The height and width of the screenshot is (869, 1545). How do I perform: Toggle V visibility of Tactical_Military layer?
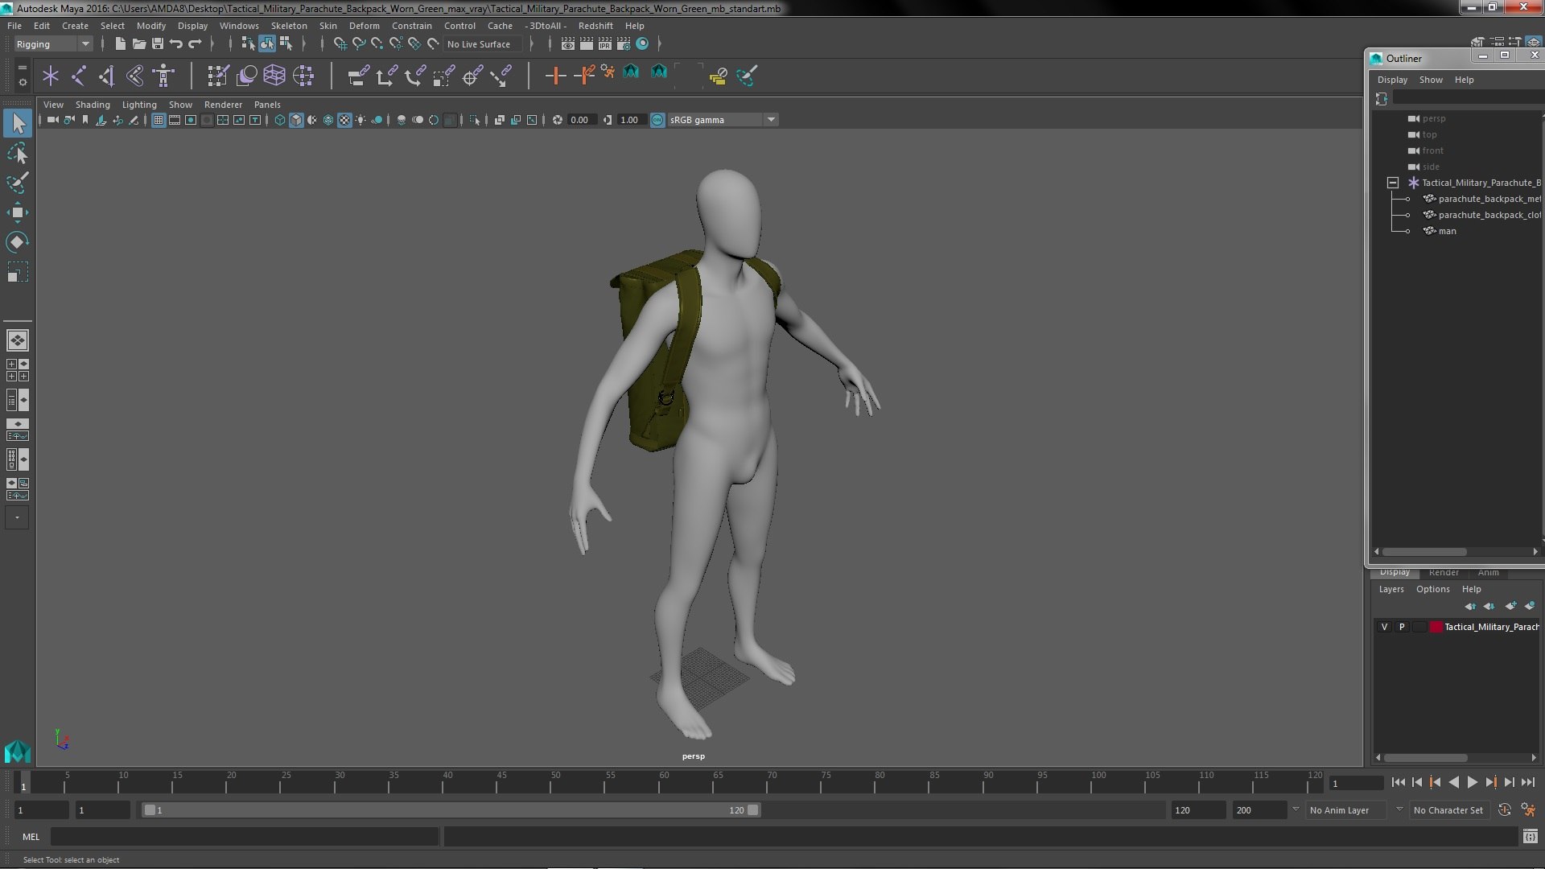click(1384, 627)
